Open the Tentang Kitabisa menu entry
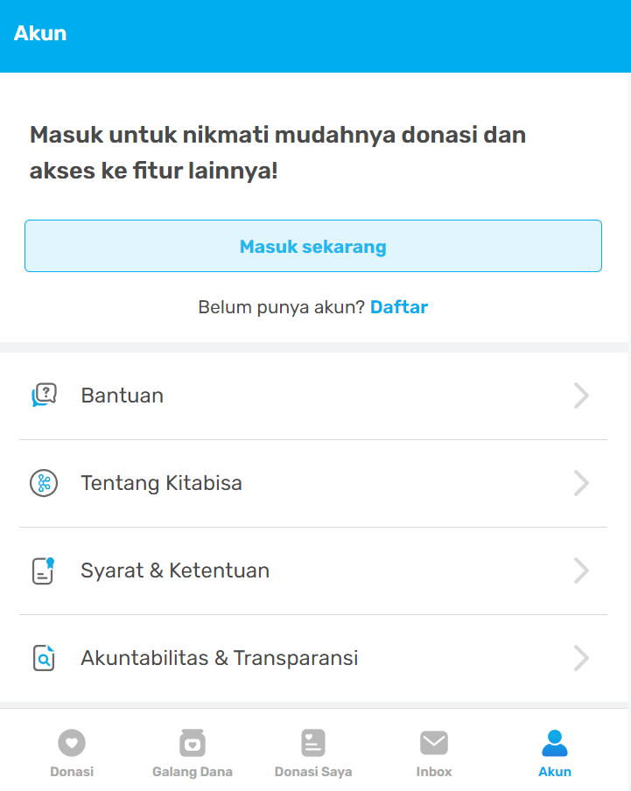Screen dimensions: 631x791 [161, 483]
